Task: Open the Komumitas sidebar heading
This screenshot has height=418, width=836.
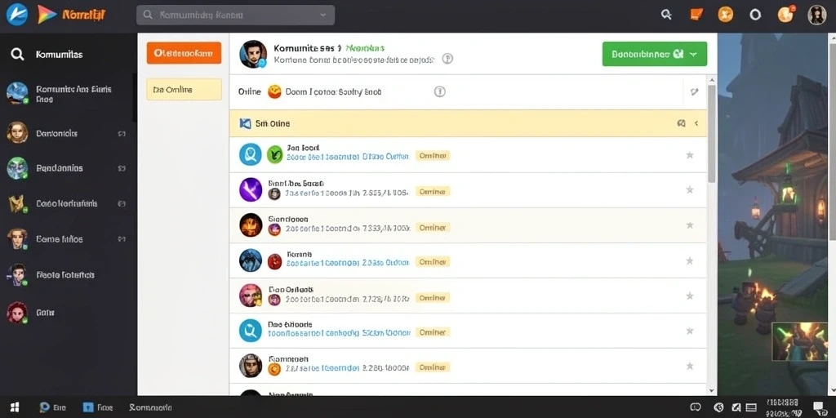Action: [59, 55]
